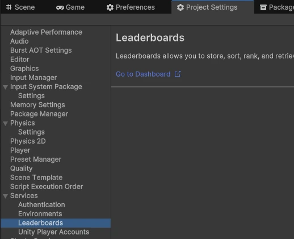Click external link icon beside Go to Dashboard

(x=178, y=74)
